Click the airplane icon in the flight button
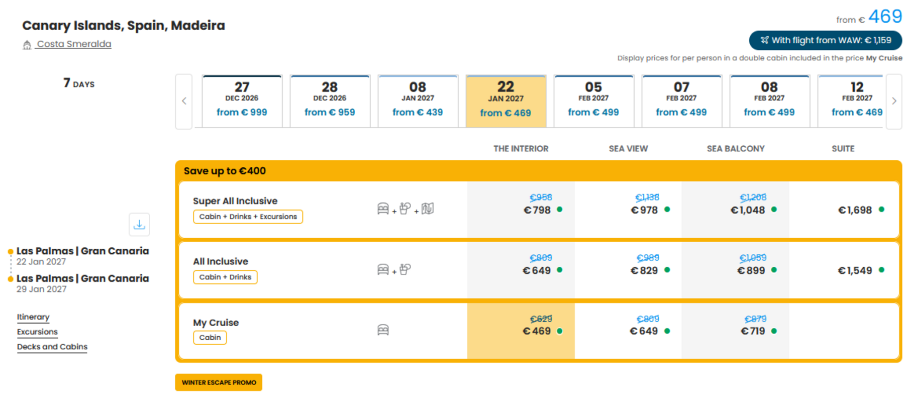907x402 pixels. click(x=764, y=40)
